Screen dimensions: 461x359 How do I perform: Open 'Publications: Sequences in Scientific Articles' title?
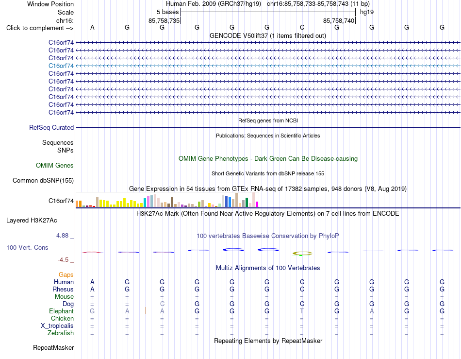268,136
